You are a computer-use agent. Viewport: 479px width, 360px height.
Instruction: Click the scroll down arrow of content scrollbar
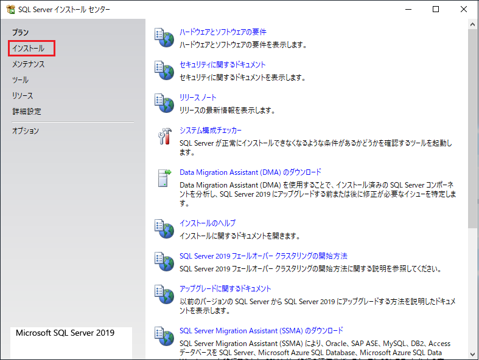coord(472,354)
